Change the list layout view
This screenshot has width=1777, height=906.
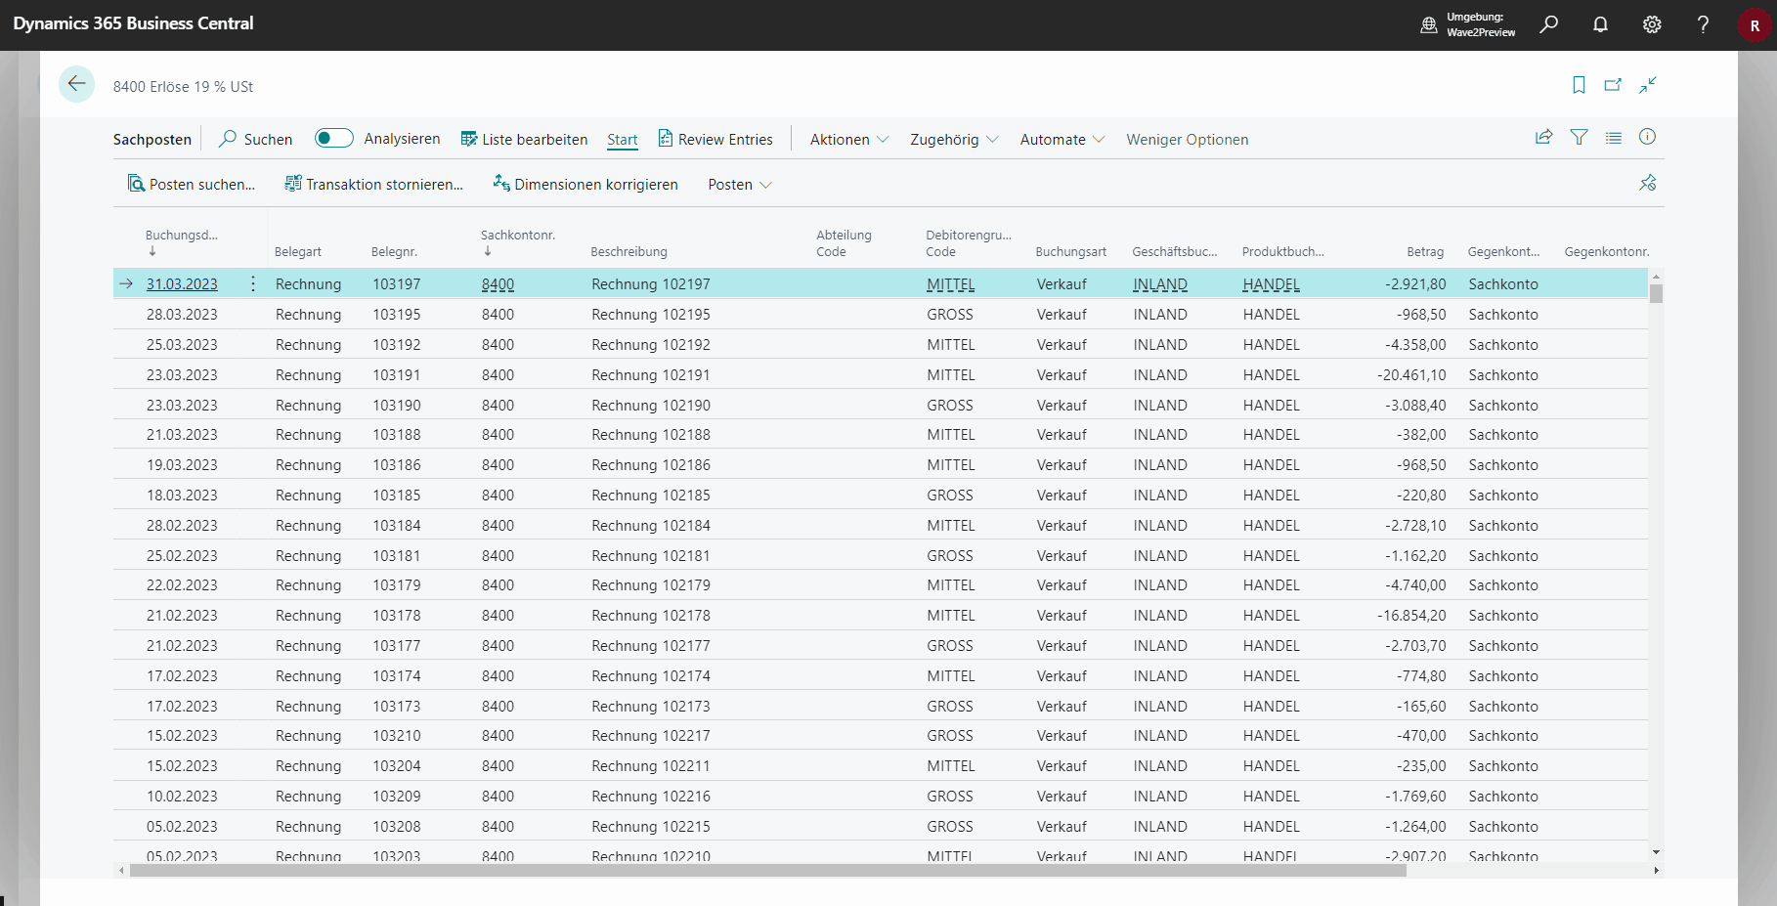[1614, 138]
